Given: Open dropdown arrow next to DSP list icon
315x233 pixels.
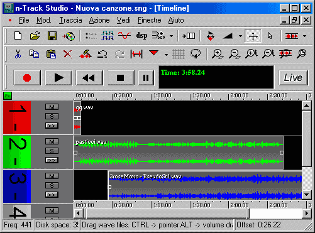Looking at the screenshot, I should (x=171, y=36).
